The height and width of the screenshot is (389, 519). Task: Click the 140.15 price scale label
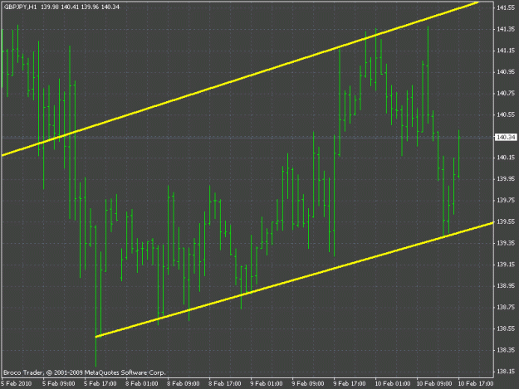click(506, 158)
